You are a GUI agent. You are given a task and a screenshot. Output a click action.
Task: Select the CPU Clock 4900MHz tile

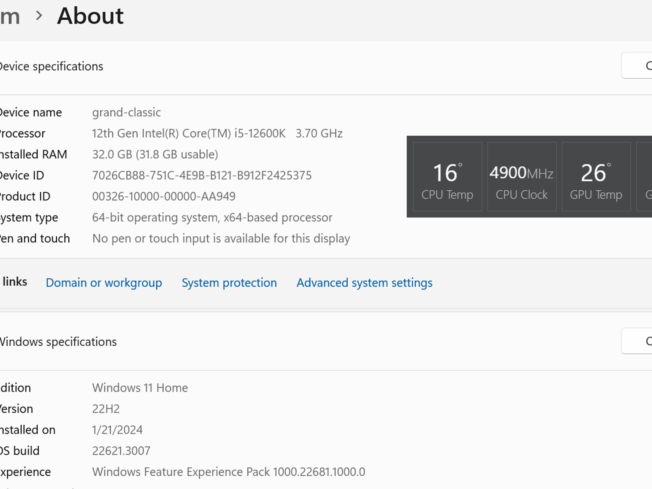point(522,177)
